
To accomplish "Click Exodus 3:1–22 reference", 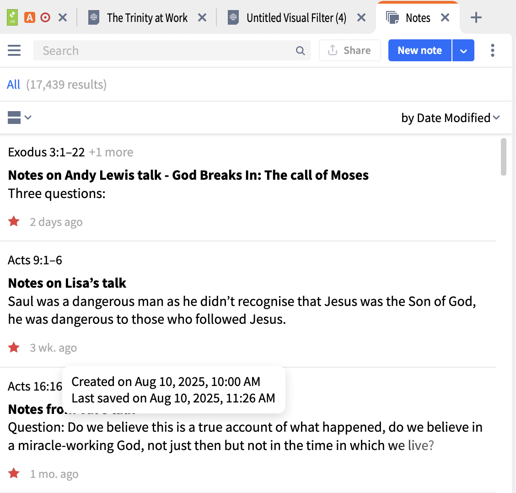I will (x=46, y=152).
